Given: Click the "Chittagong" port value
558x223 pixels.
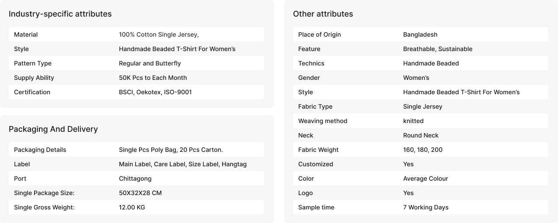Looking at the screenshot, I should tap(135, 178).
